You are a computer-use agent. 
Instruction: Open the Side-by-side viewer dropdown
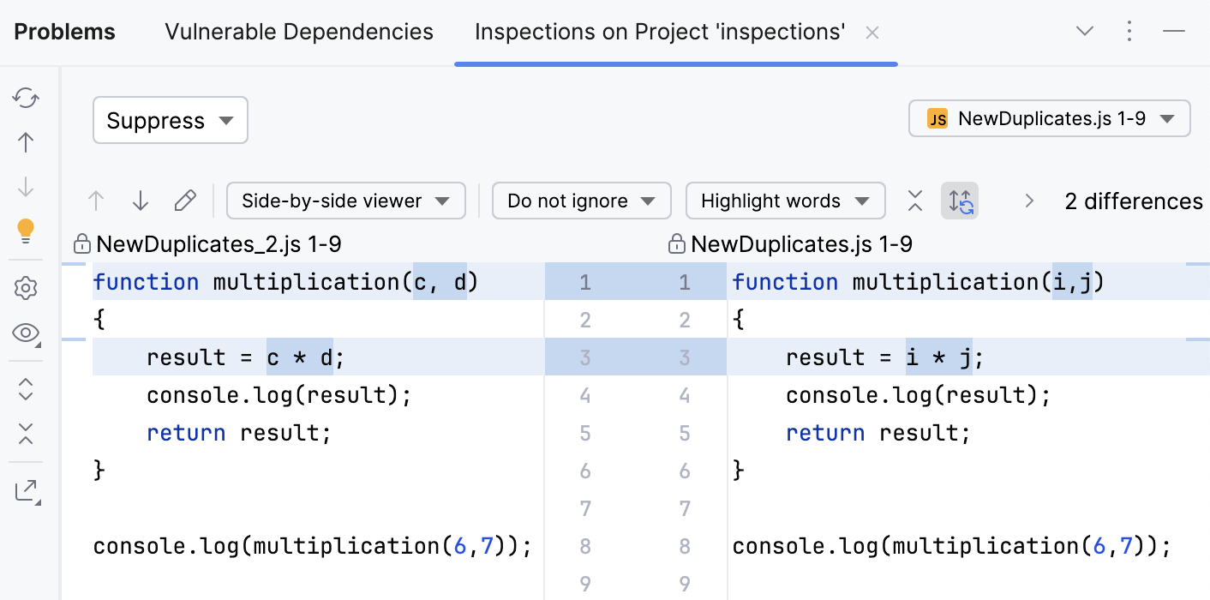coord(345,201)
